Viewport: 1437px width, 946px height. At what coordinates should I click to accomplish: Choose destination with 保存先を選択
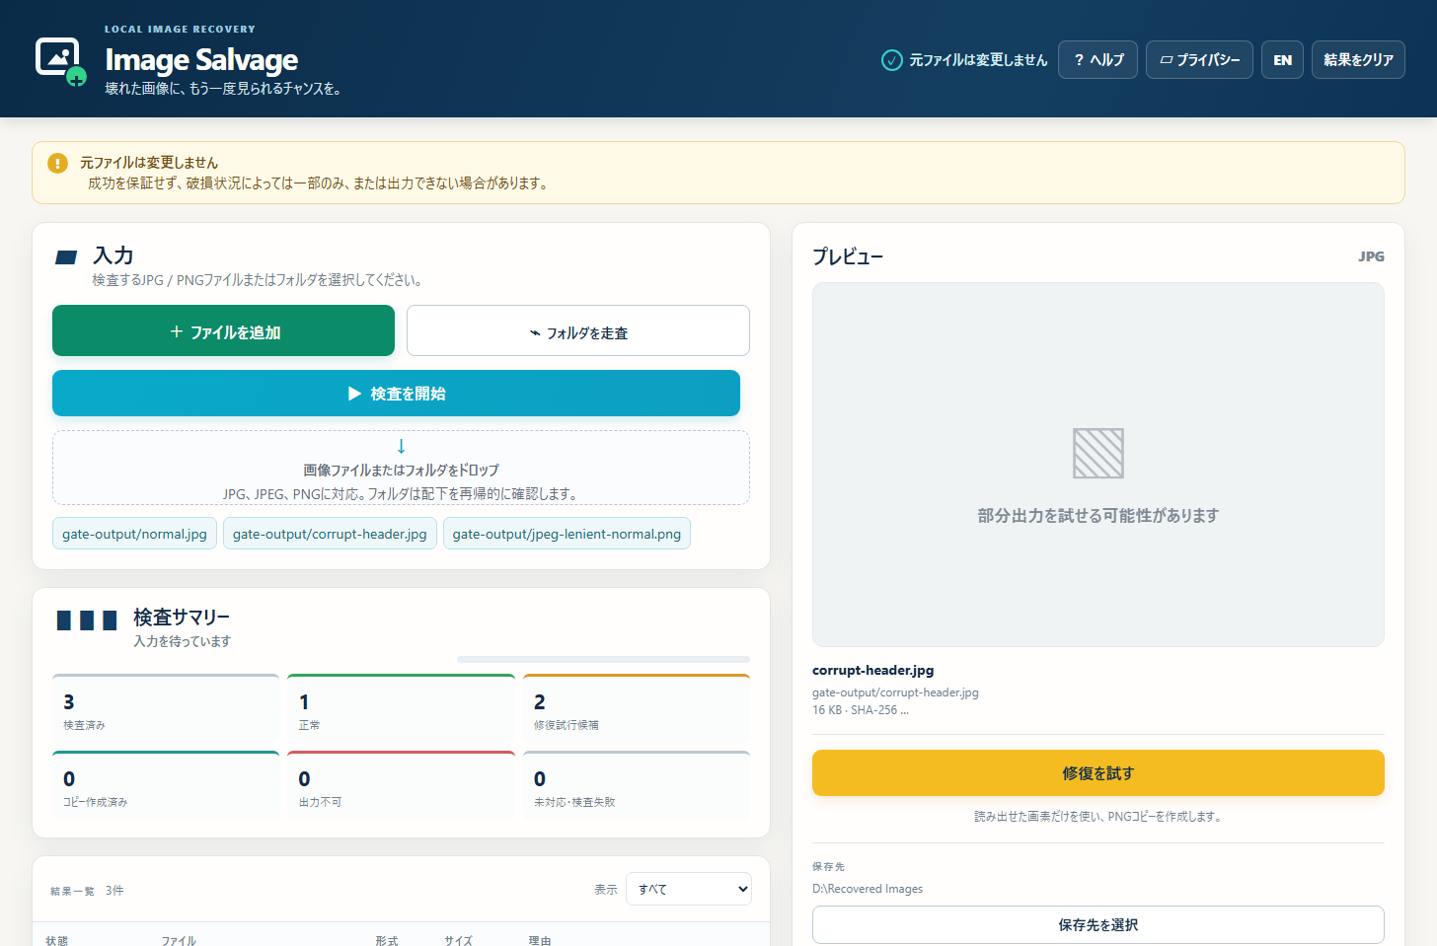point(1098,924)
